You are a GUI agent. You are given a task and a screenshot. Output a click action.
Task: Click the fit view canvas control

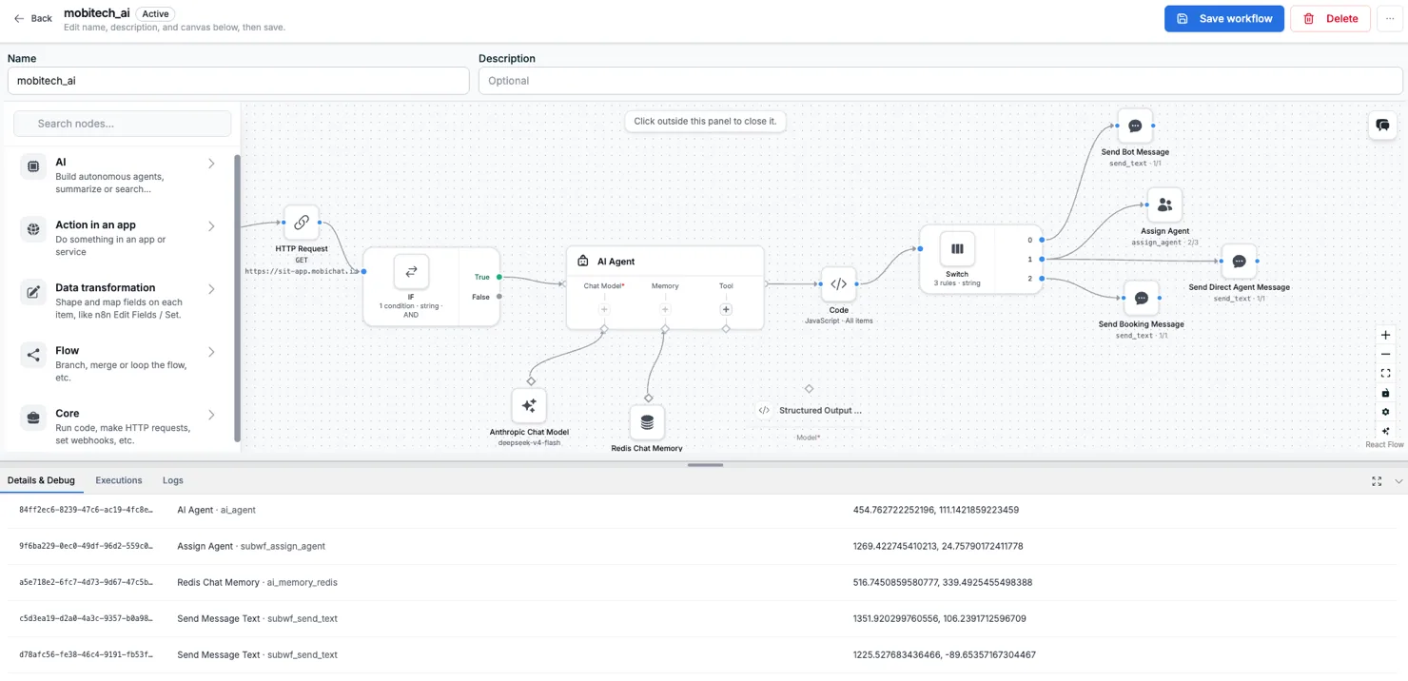coord(1385,374)
